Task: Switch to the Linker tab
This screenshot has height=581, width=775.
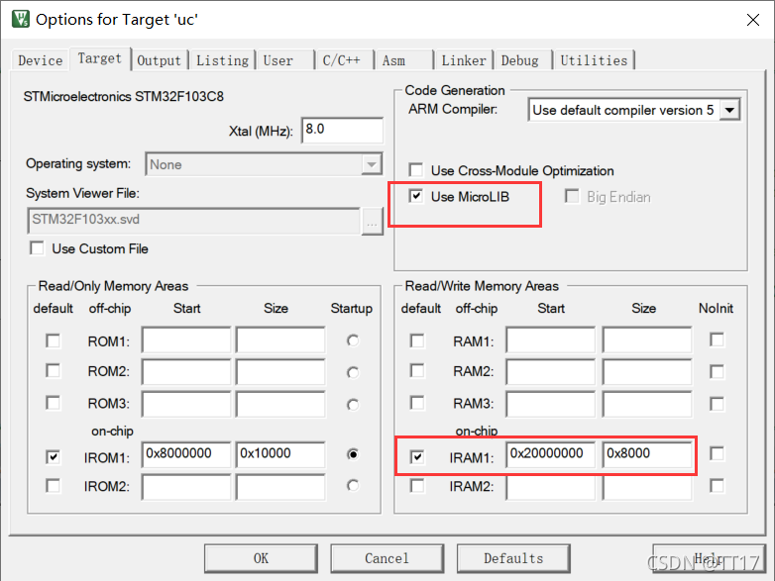Action: (464, 60)
